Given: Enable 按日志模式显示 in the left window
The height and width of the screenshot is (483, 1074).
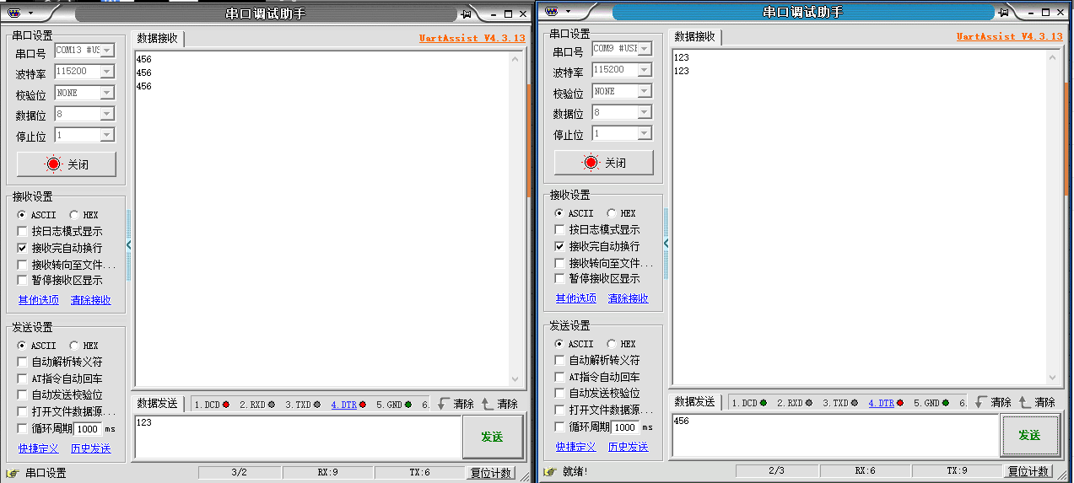Looking at the screenshot, I should coord(23,231).
